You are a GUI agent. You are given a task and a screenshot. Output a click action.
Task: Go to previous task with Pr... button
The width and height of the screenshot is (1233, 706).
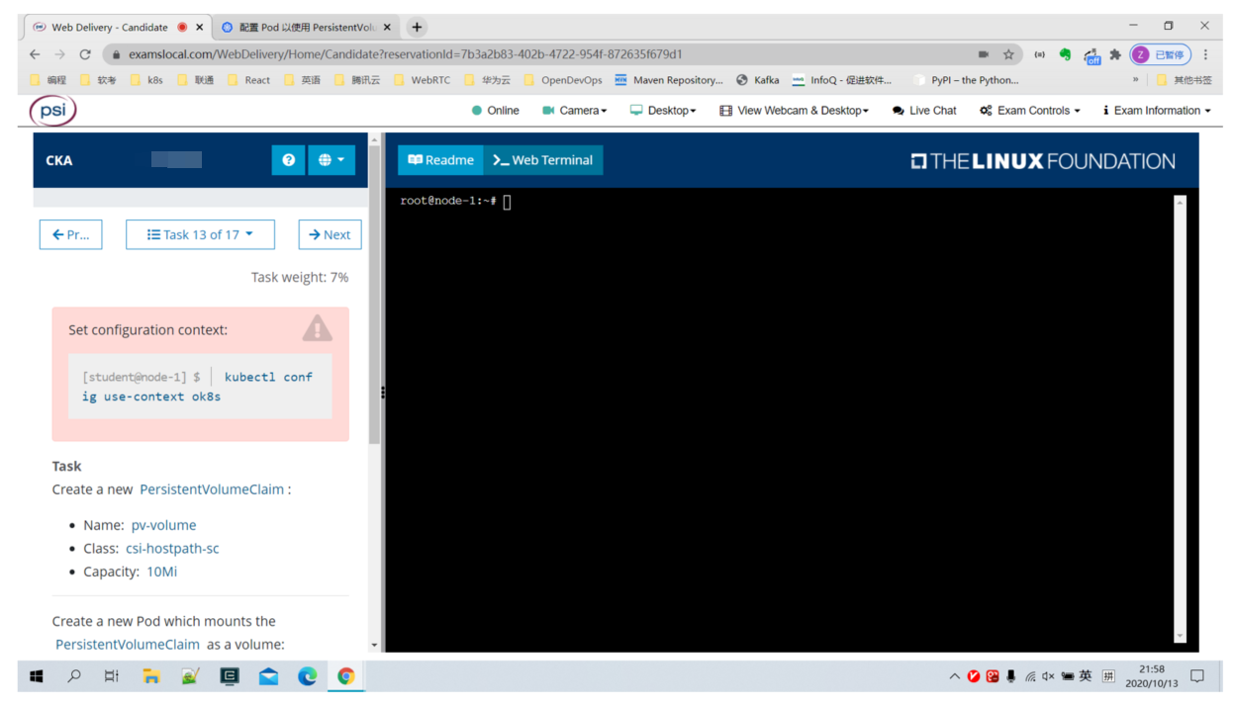(x=71, y=234)
